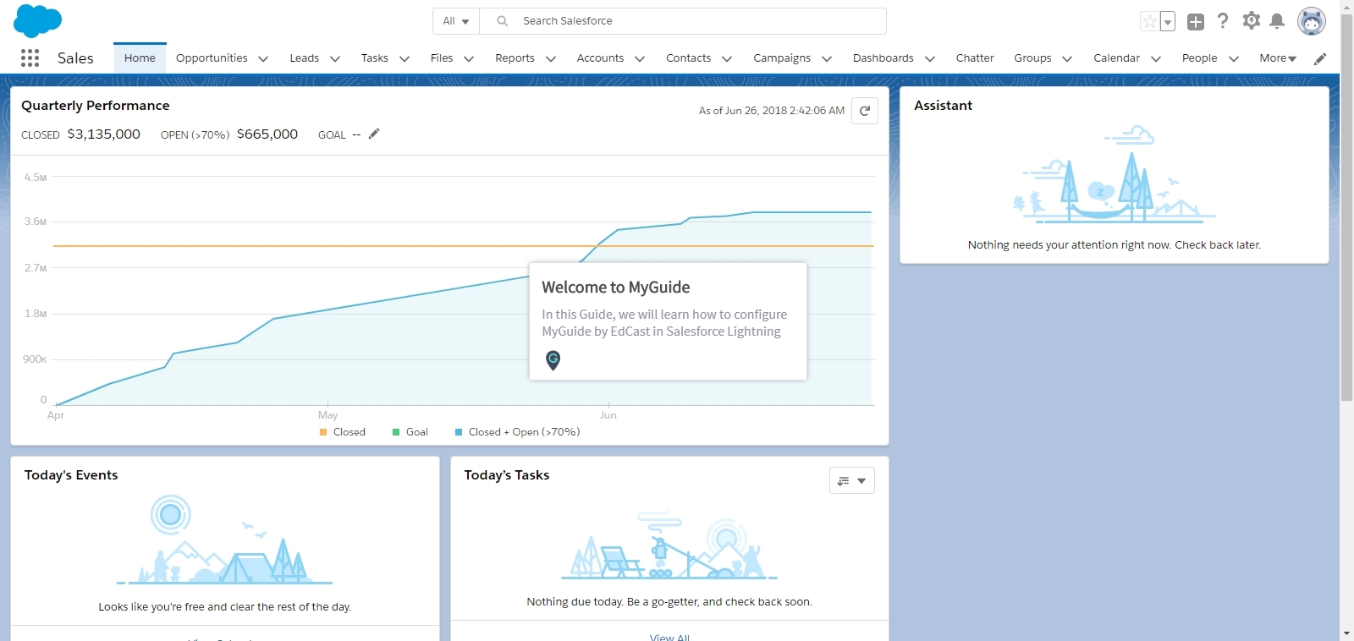The width and height of the screenshot is (1354, 641).
Task: Open the Reports tab
Action: coord(515,58)
